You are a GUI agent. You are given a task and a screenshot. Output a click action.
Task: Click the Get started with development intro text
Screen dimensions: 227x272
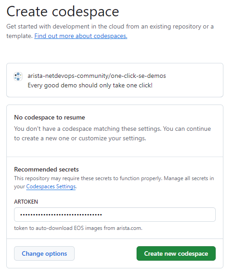pos(110,31)
